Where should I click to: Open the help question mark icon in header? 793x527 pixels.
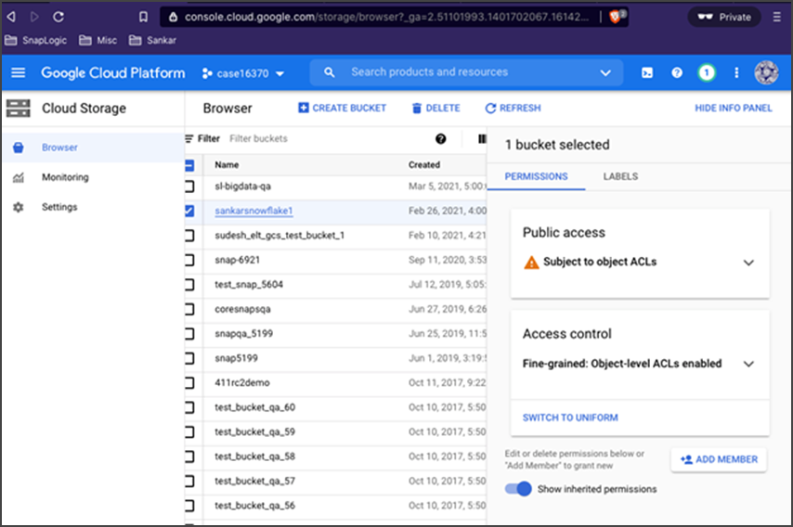(677, 72)
